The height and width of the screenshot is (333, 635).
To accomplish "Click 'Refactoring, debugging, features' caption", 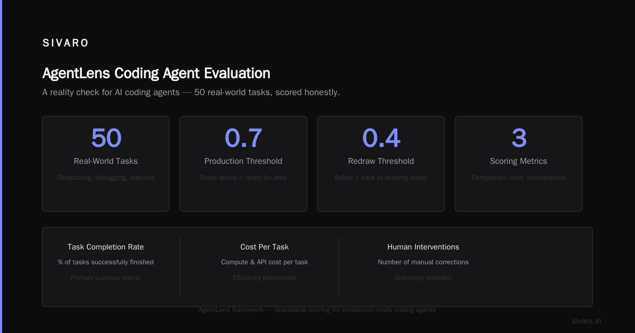I will (x=106, y=178).
